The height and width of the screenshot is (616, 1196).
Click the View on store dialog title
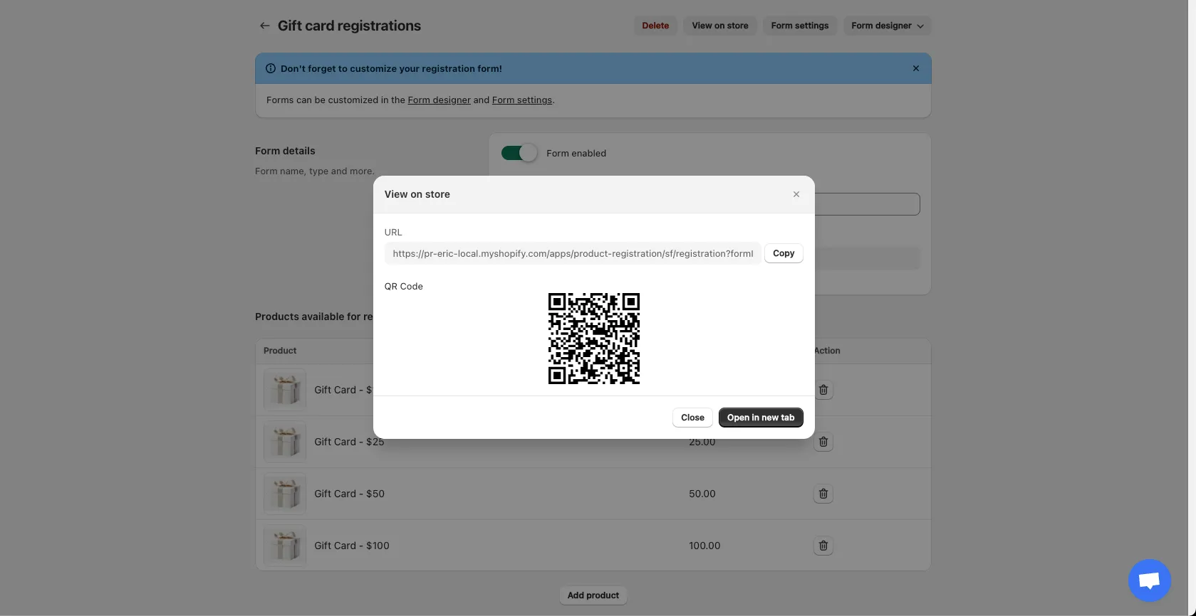tap(417, 194)
